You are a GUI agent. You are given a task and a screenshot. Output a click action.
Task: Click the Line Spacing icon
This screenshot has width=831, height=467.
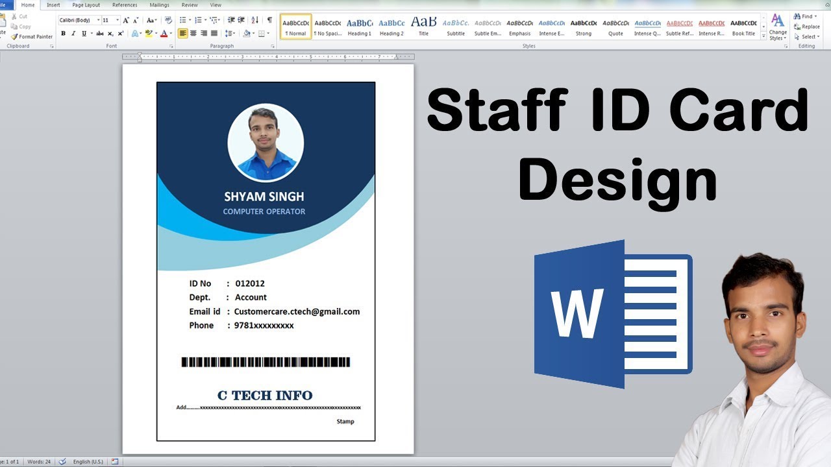230,33
